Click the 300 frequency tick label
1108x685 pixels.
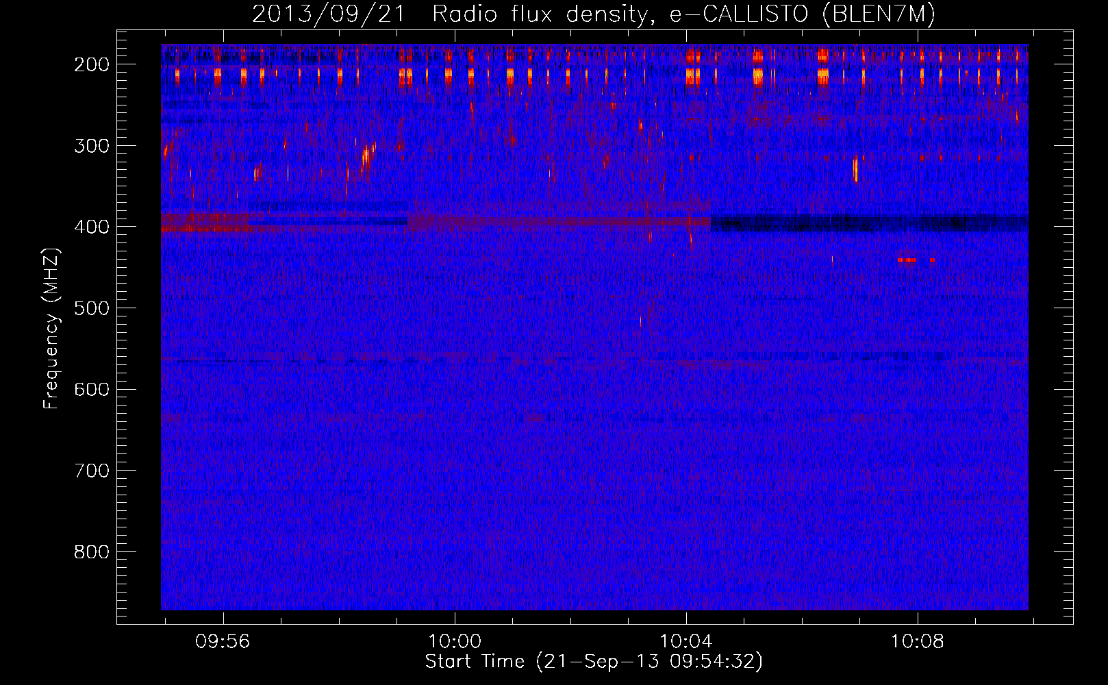click(x=92, y=145)
